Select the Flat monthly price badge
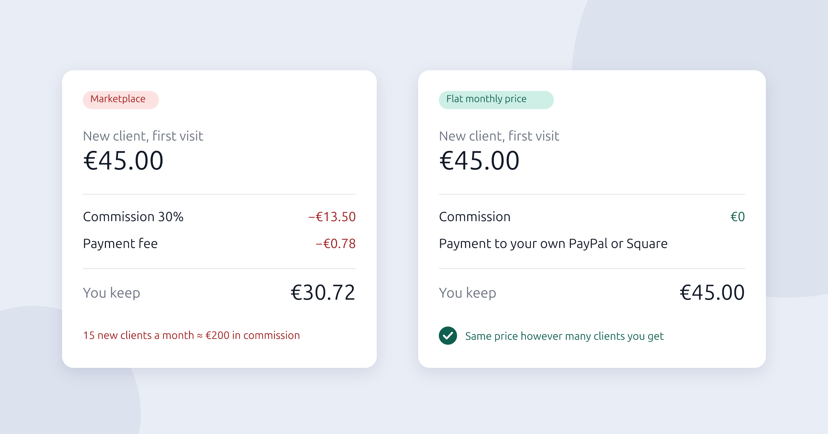This screenshot has height=434, width=828. (496, 100)
